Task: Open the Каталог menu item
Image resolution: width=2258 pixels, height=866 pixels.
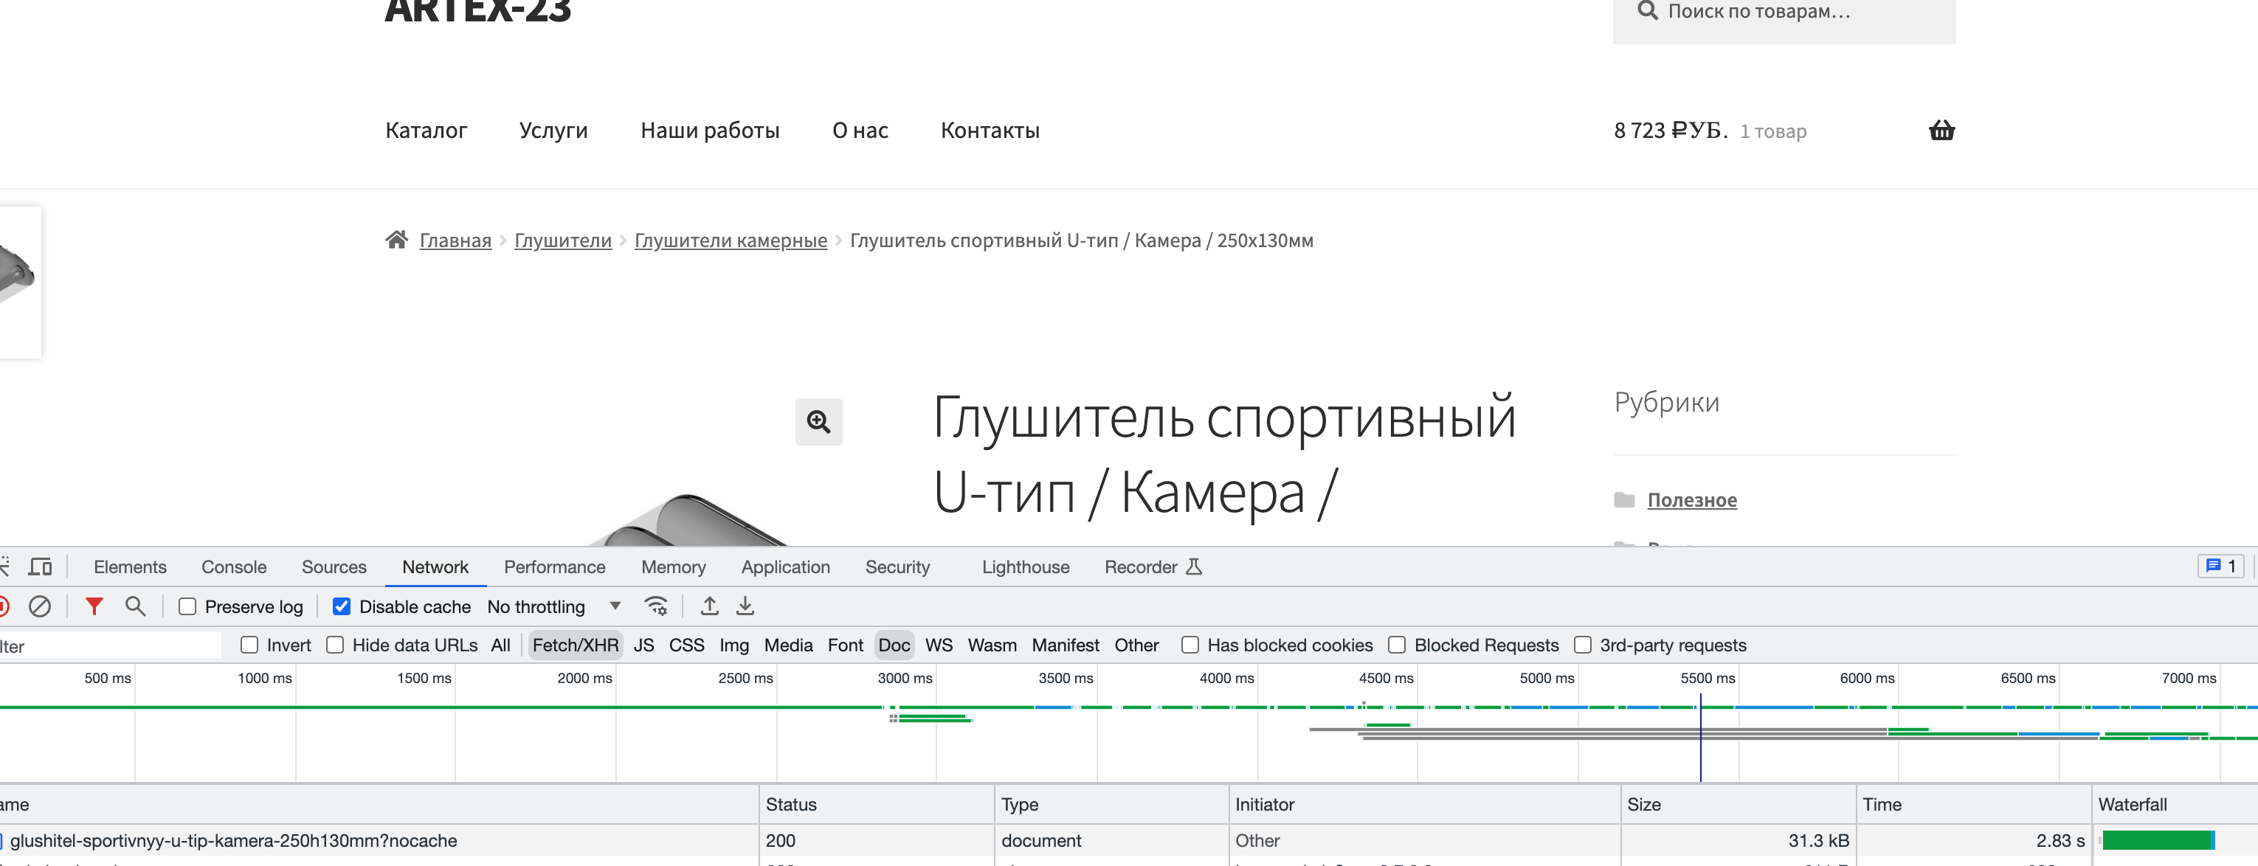Action: coord(426,131)
